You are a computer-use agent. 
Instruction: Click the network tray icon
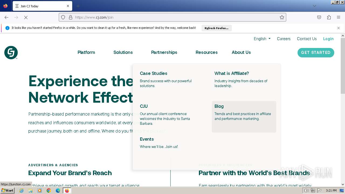[313, 190]
